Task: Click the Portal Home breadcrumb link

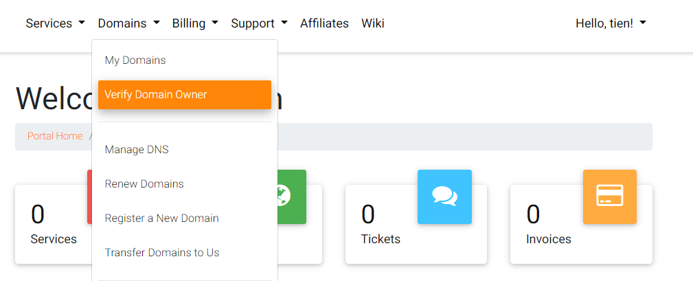Action: tap(55, 136)
